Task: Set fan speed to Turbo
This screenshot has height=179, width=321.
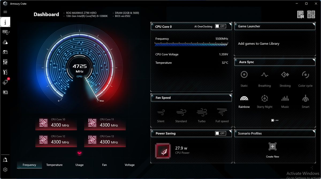Action: point(202,115)
